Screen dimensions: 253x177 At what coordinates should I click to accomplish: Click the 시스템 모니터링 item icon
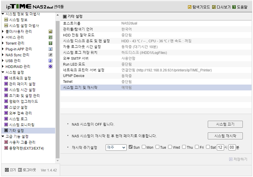[6, 125]
